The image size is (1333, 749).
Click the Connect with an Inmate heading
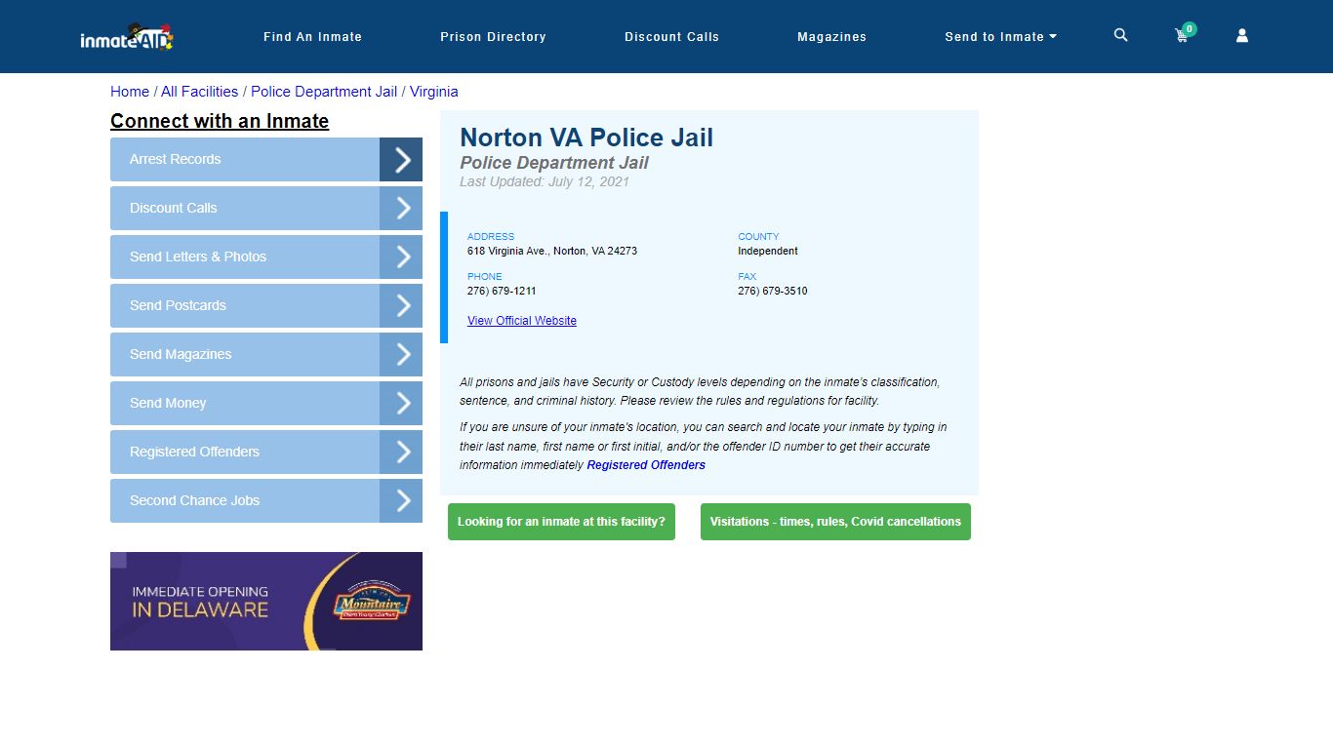220,121
